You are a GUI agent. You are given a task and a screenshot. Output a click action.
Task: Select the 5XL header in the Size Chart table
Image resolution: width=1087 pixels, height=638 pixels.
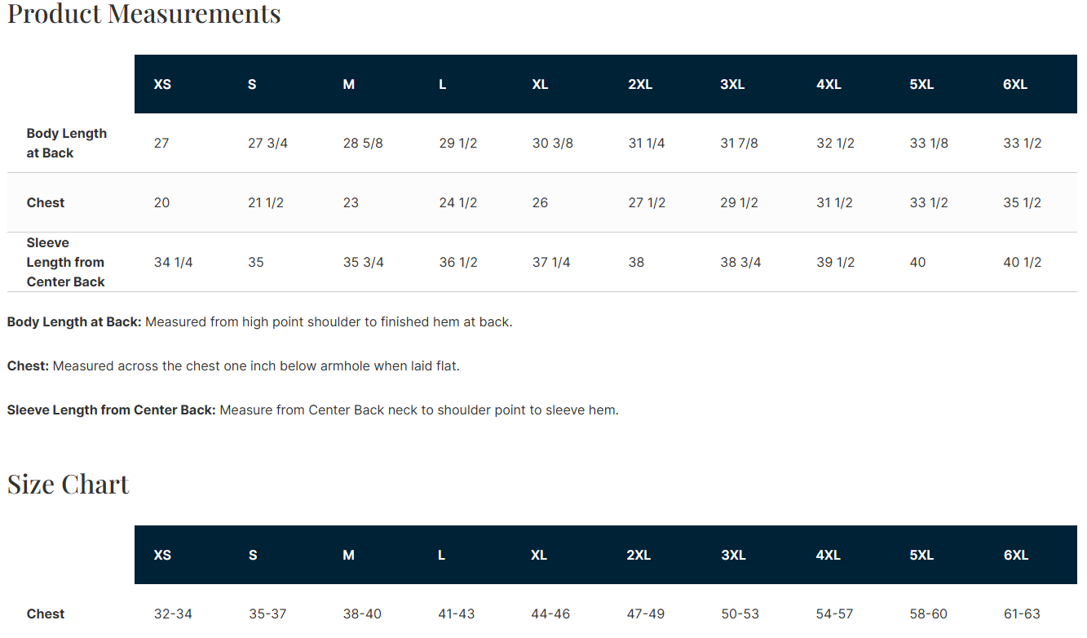[x=921, y=555]
